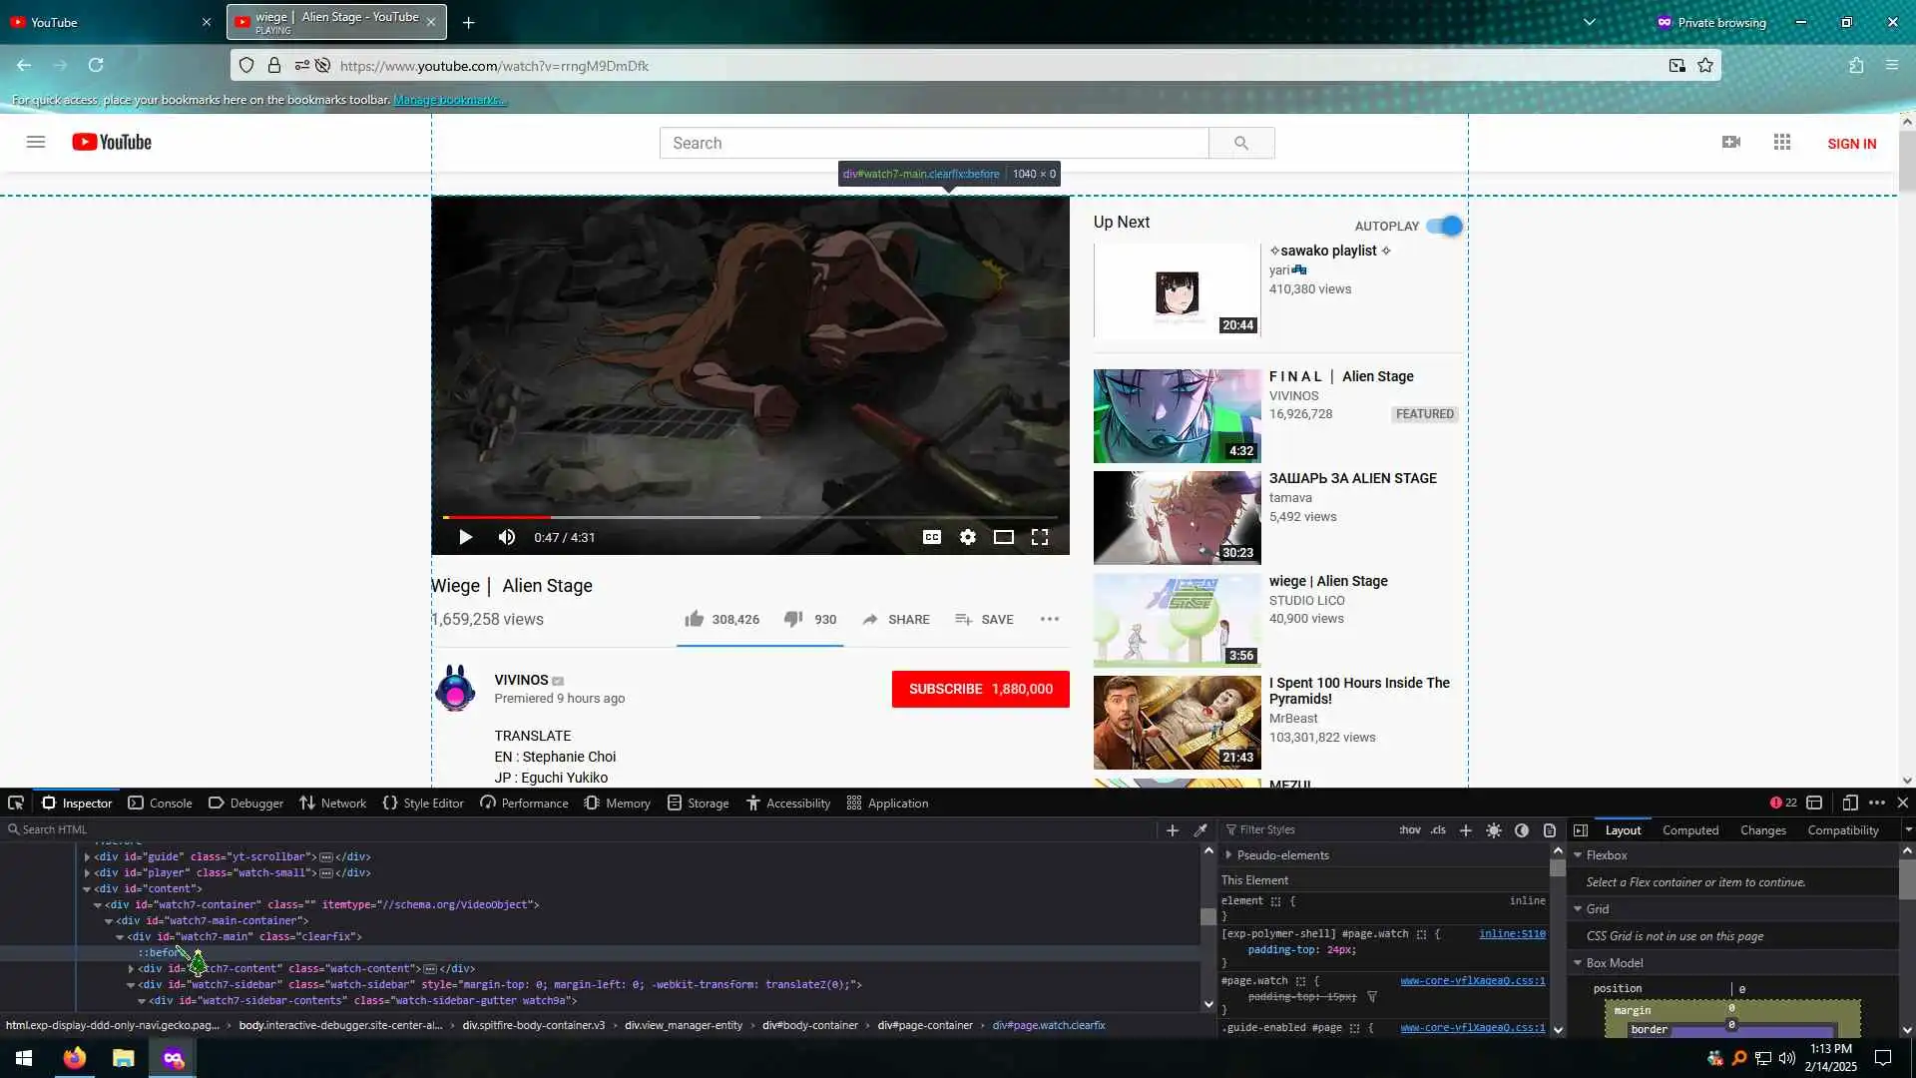Toggle :hov pseudo-class panel
The width and height of the screenshot is (1916, 1078).
pyautogui.click(x=1409, y=829)
